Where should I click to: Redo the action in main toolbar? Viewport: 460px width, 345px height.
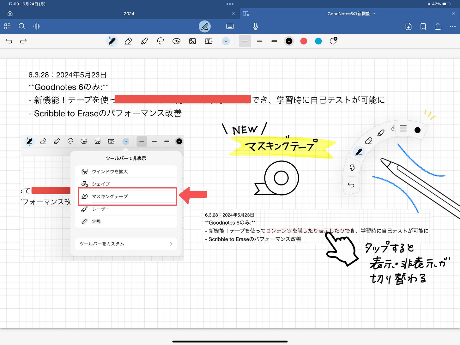click(x=23, y=41)
